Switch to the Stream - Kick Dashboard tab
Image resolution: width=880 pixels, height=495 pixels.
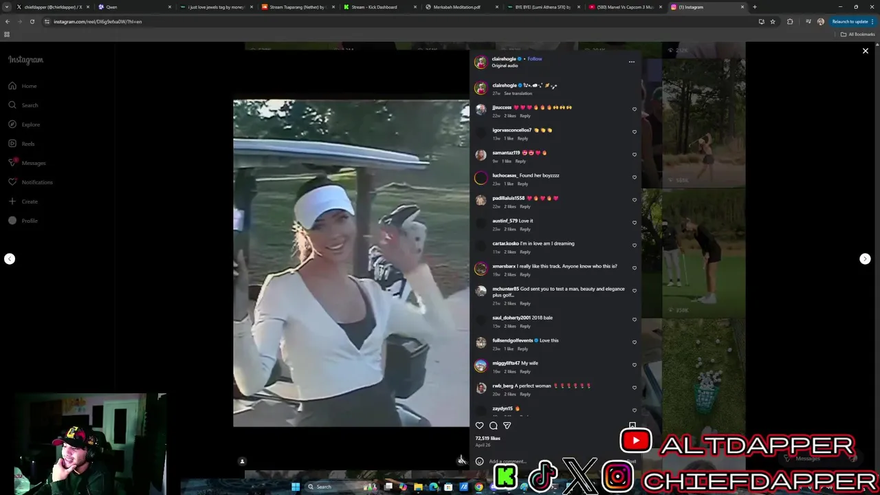pos(378,7)
